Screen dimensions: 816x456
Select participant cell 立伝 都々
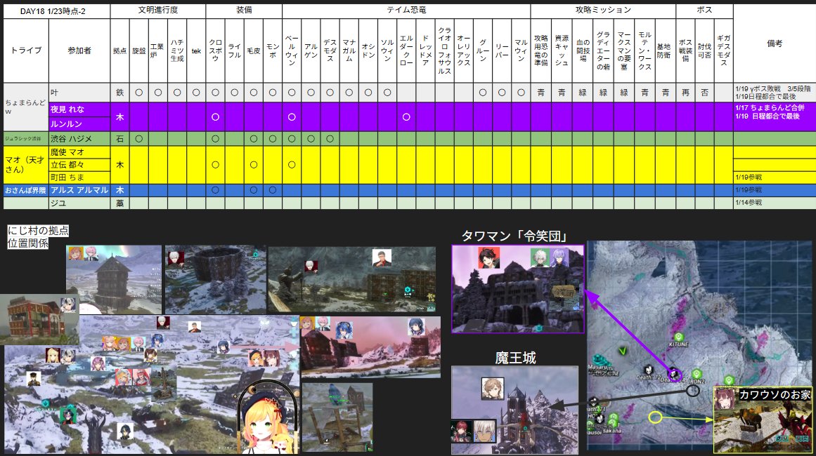[79, 165]
